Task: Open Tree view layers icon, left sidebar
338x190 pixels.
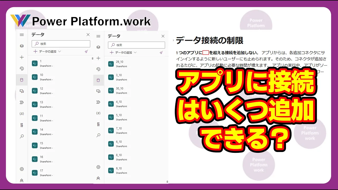Action: [22, 46]
